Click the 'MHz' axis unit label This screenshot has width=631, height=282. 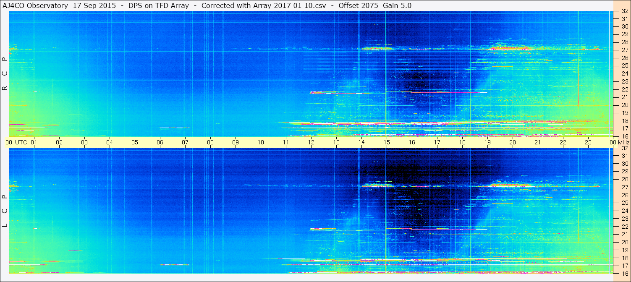[623, 142]
